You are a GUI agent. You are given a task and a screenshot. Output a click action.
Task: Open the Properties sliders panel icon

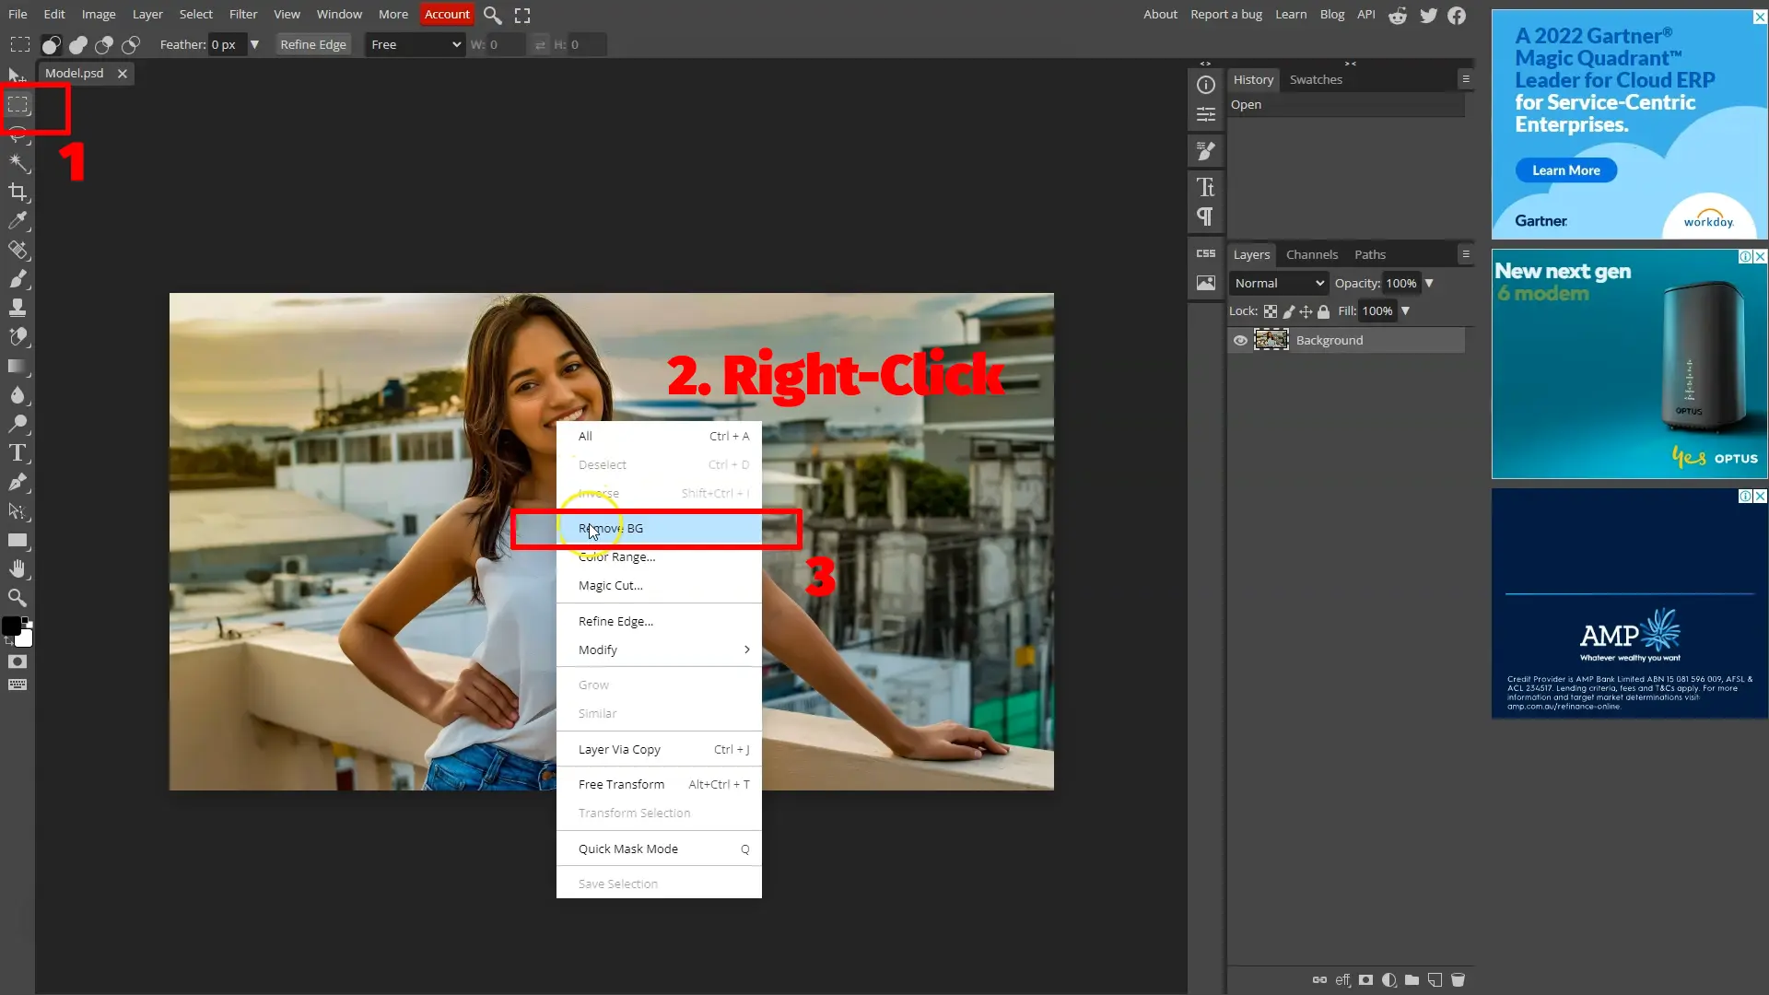click(x=1206, y=114)
